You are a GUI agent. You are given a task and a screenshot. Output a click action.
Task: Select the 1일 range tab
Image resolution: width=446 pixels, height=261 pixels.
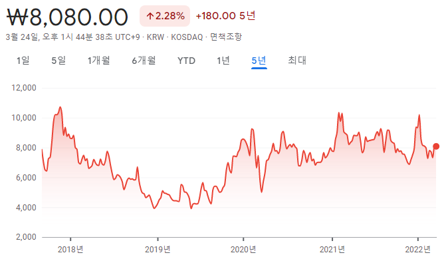[23, 61]
